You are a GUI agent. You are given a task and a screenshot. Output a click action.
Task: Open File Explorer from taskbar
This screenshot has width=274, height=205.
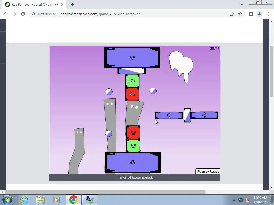[x=40, y=200]
